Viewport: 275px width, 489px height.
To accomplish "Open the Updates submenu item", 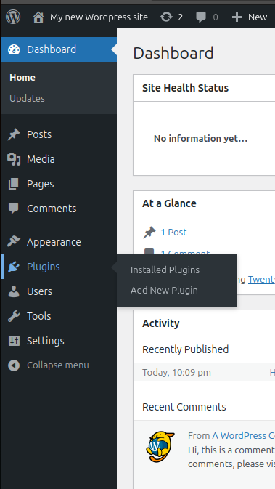I will [x=27, y=98].
